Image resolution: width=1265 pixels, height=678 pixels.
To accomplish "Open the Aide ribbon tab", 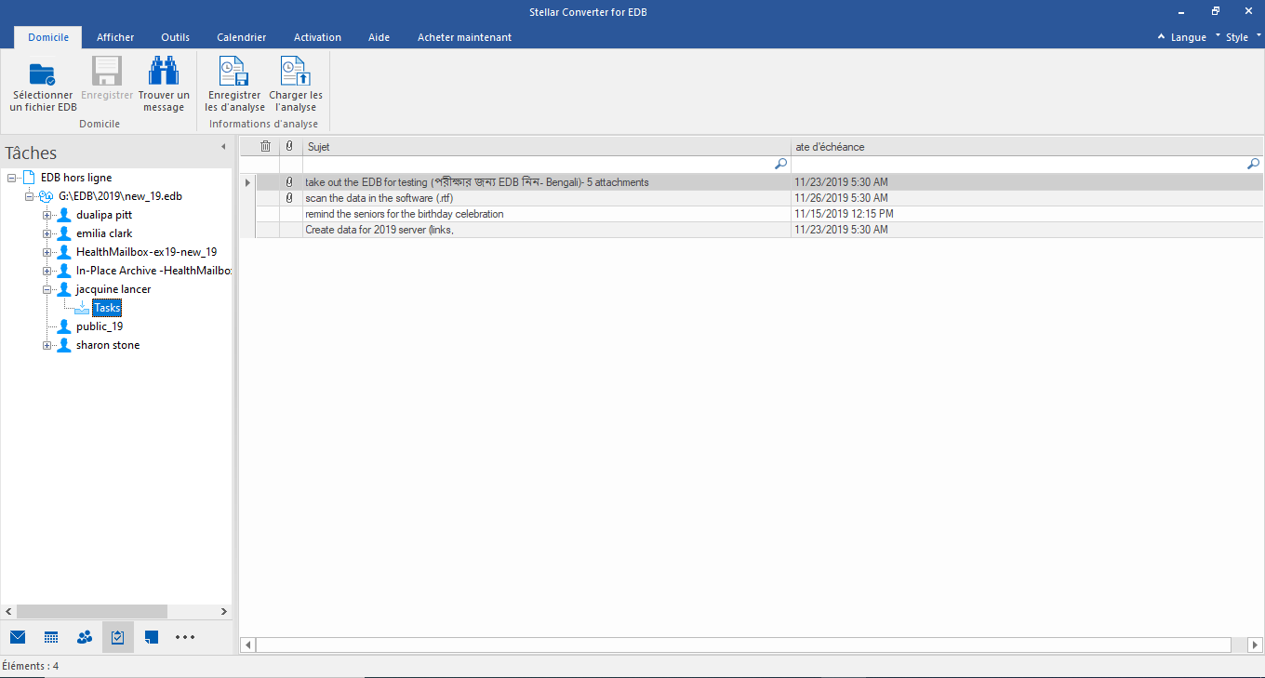I will [379, 37].
